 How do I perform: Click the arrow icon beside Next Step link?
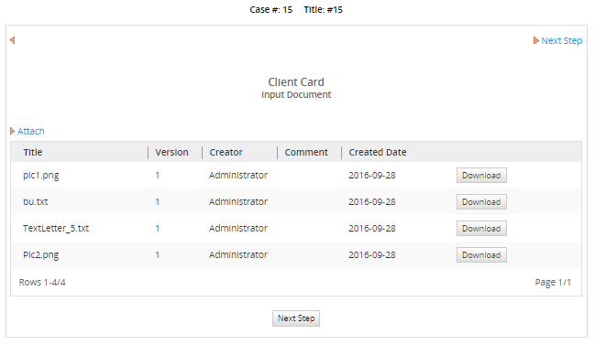(x=535, y=40)
